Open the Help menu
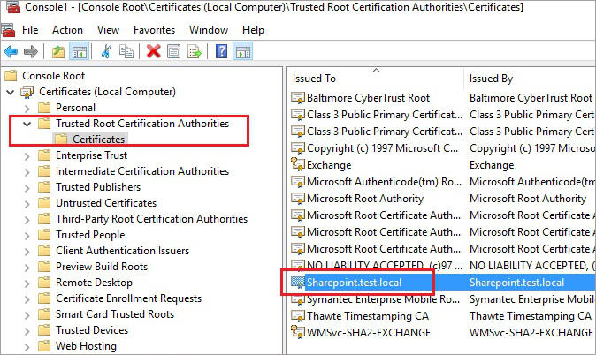596x355 pixels. click(253, 30)
